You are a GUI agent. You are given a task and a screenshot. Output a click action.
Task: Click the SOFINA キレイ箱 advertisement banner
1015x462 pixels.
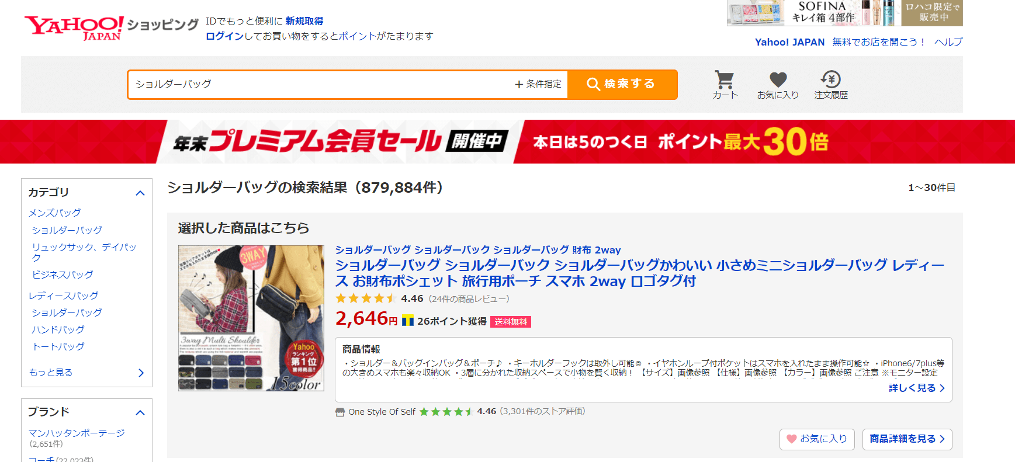[844, 13]
